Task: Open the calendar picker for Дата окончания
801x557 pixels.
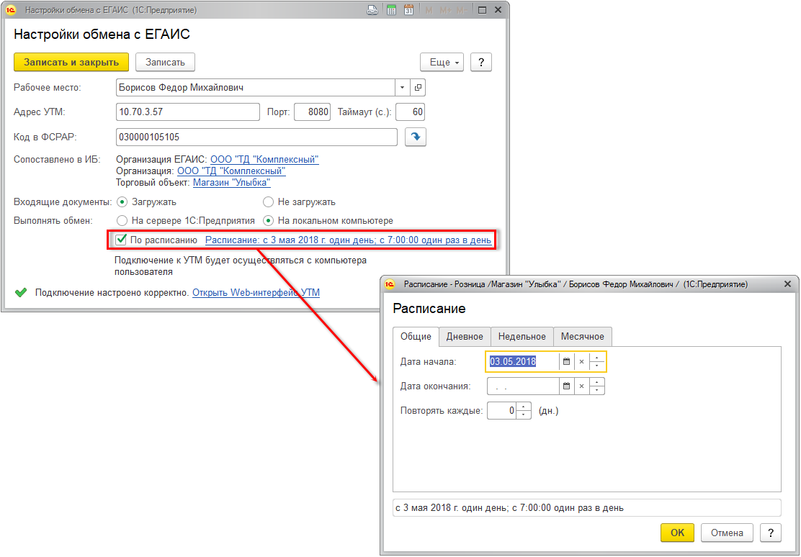Action: (566, 386)
